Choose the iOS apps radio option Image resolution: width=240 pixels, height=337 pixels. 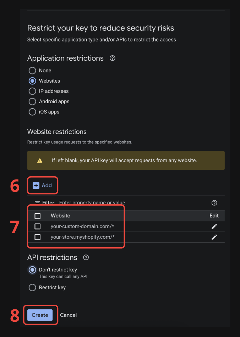point(32,112)
